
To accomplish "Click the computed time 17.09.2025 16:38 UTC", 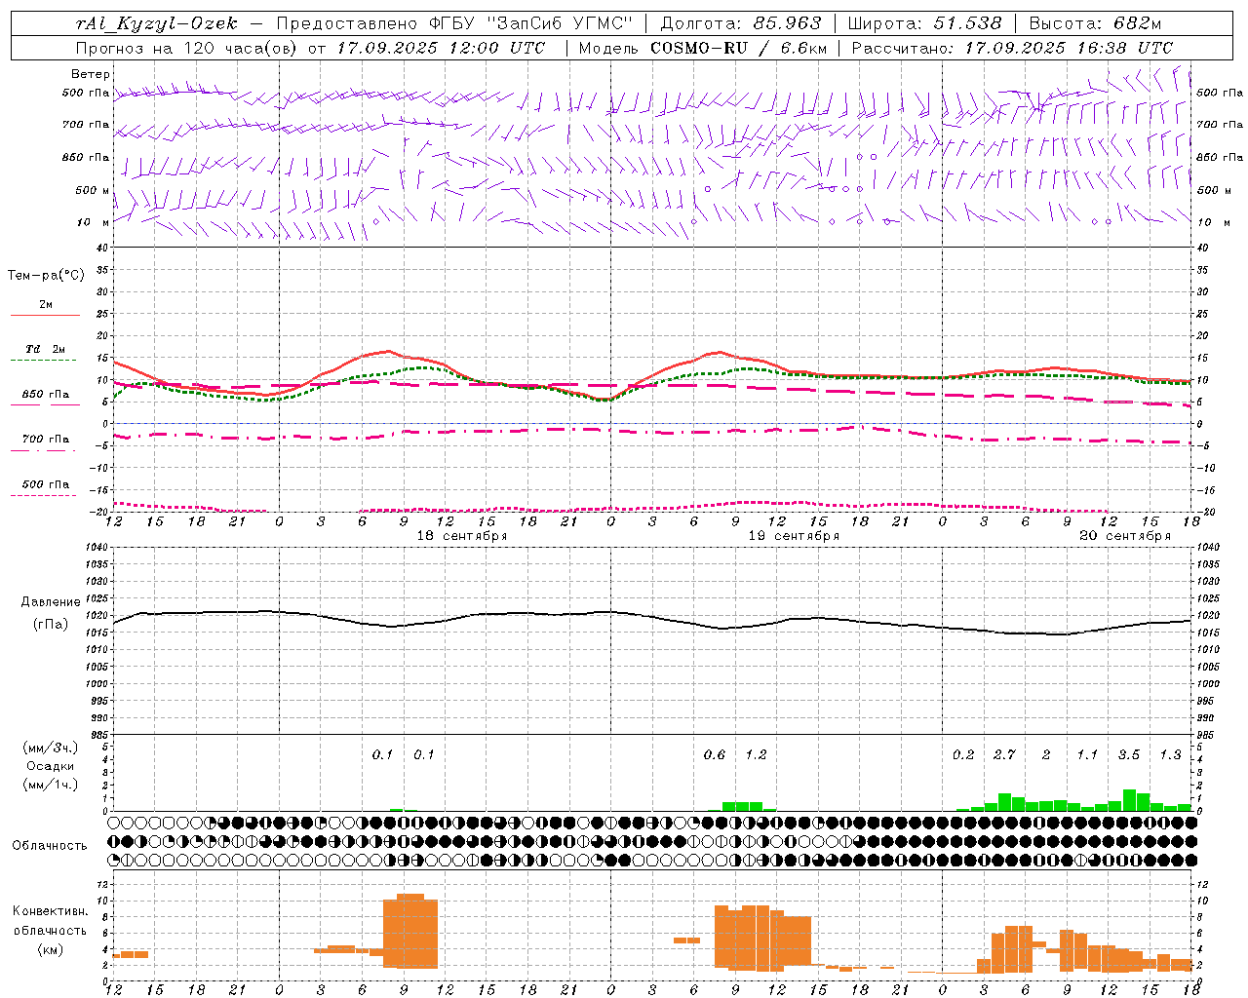I will click(x=1069, y=48).
